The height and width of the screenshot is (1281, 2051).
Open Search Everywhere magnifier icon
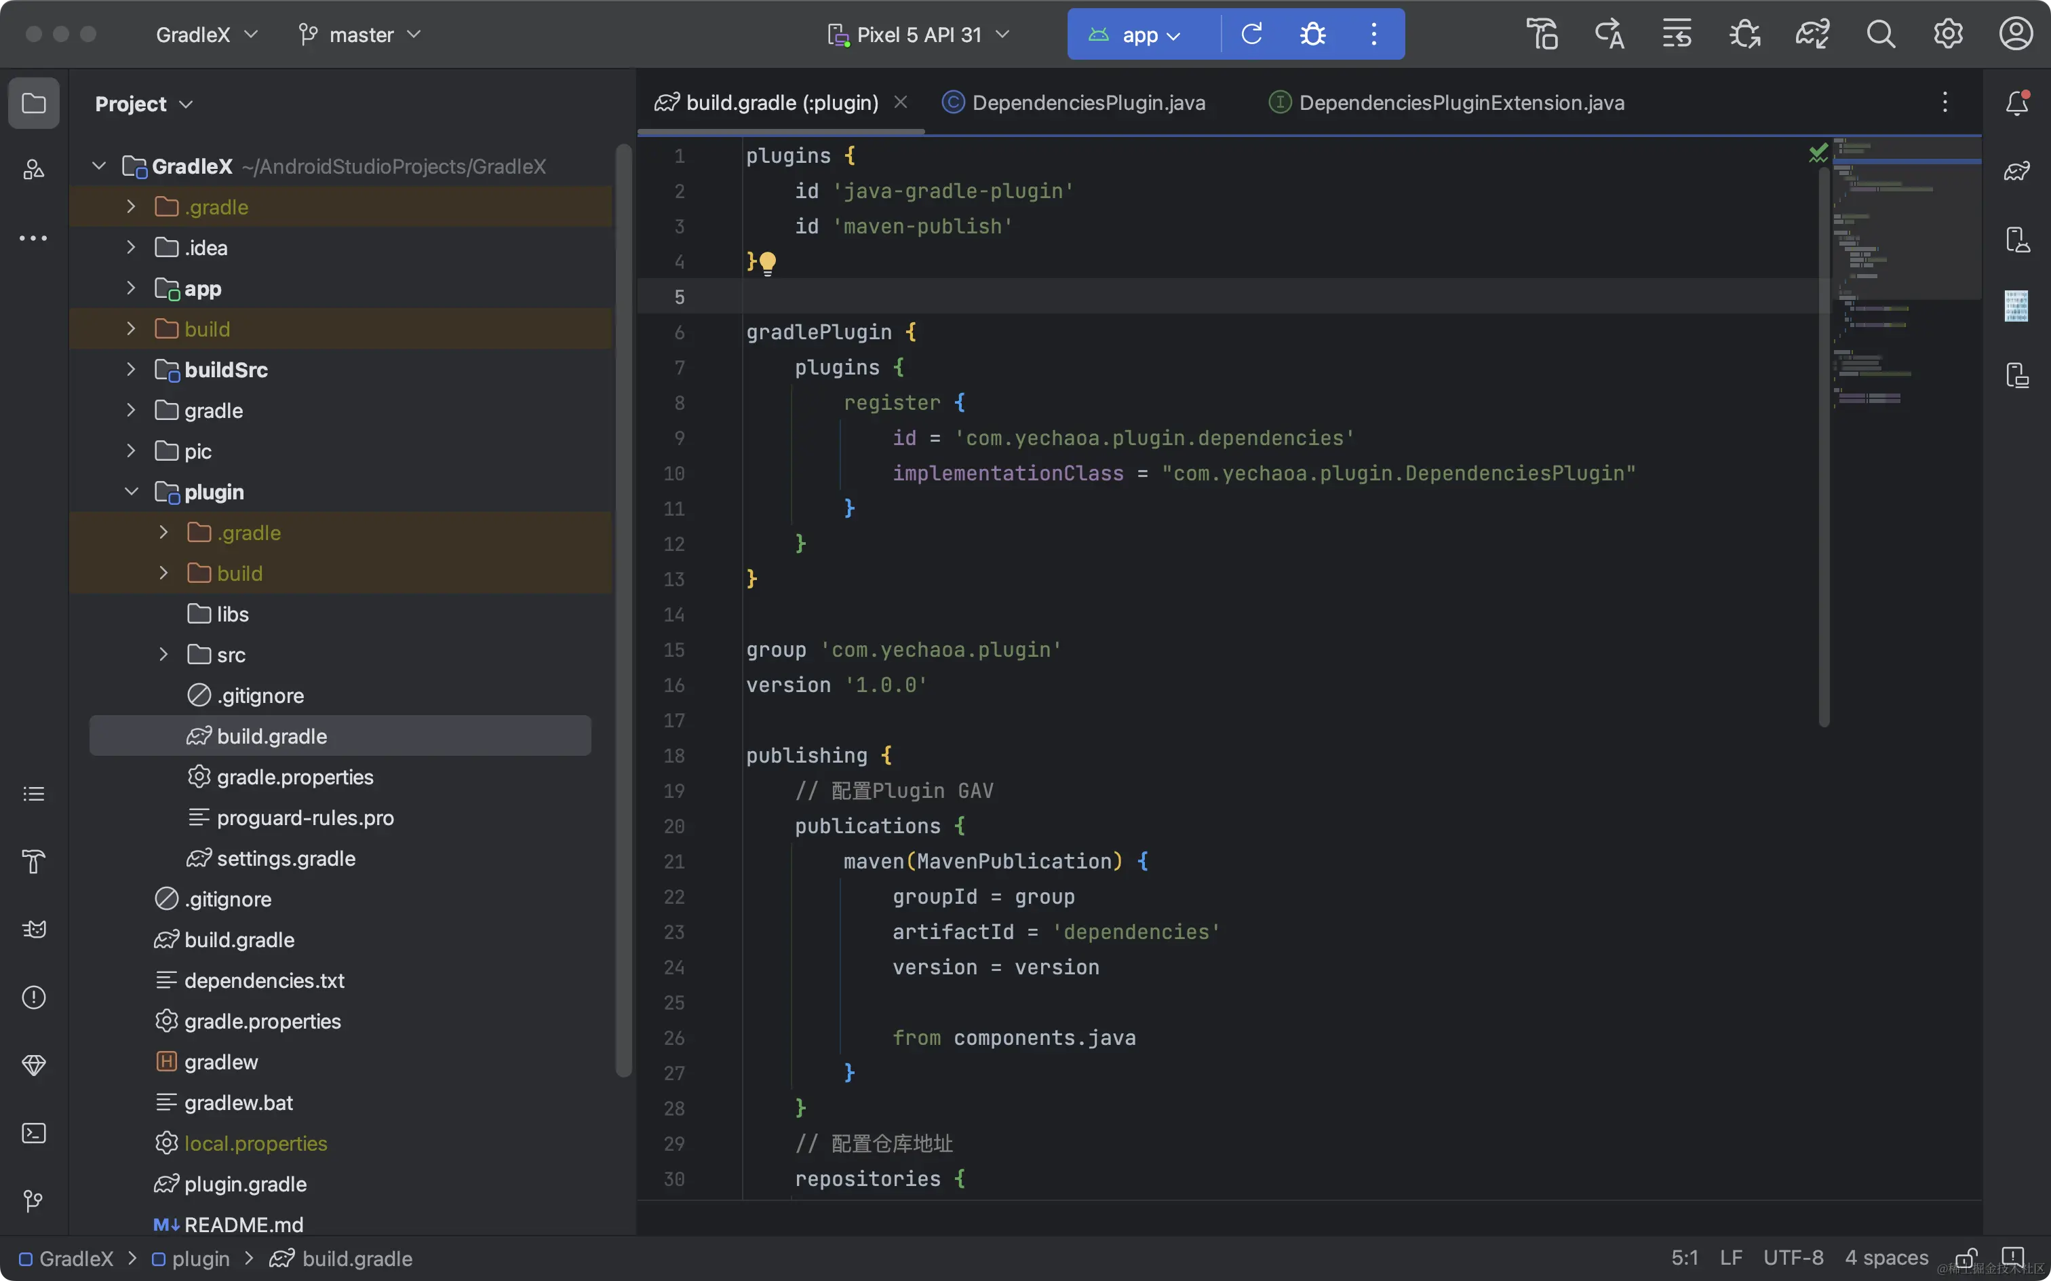1880,35
